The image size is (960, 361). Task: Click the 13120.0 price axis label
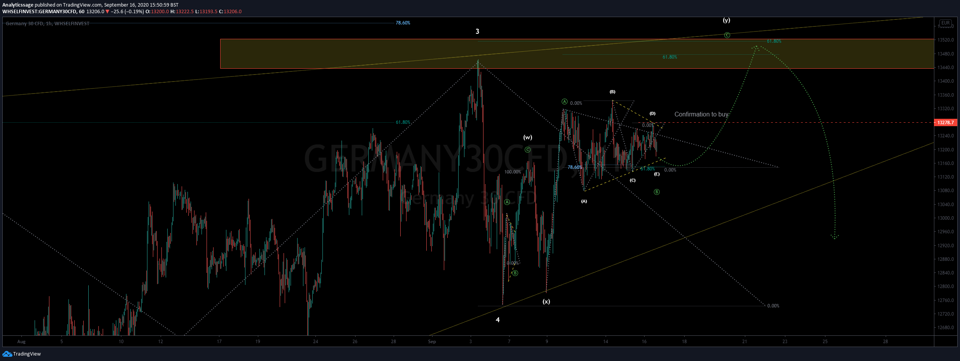coord(945,177)
